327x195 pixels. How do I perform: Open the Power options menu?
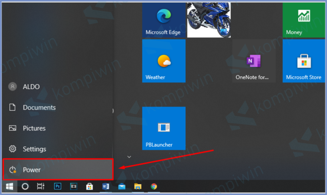pyautogui.click(x=57, y=170)
